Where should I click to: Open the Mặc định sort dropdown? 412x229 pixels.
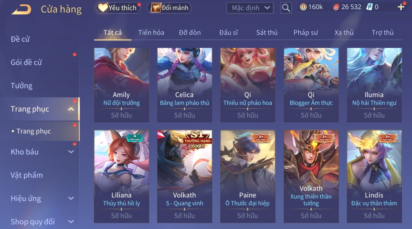(250, 8)
